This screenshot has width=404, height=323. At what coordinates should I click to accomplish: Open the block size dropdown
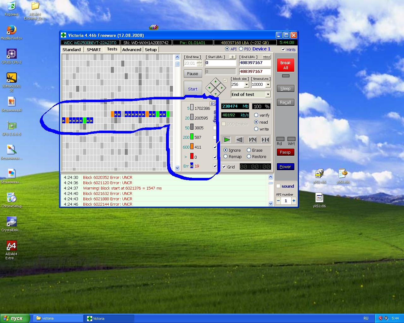[247, 85]
